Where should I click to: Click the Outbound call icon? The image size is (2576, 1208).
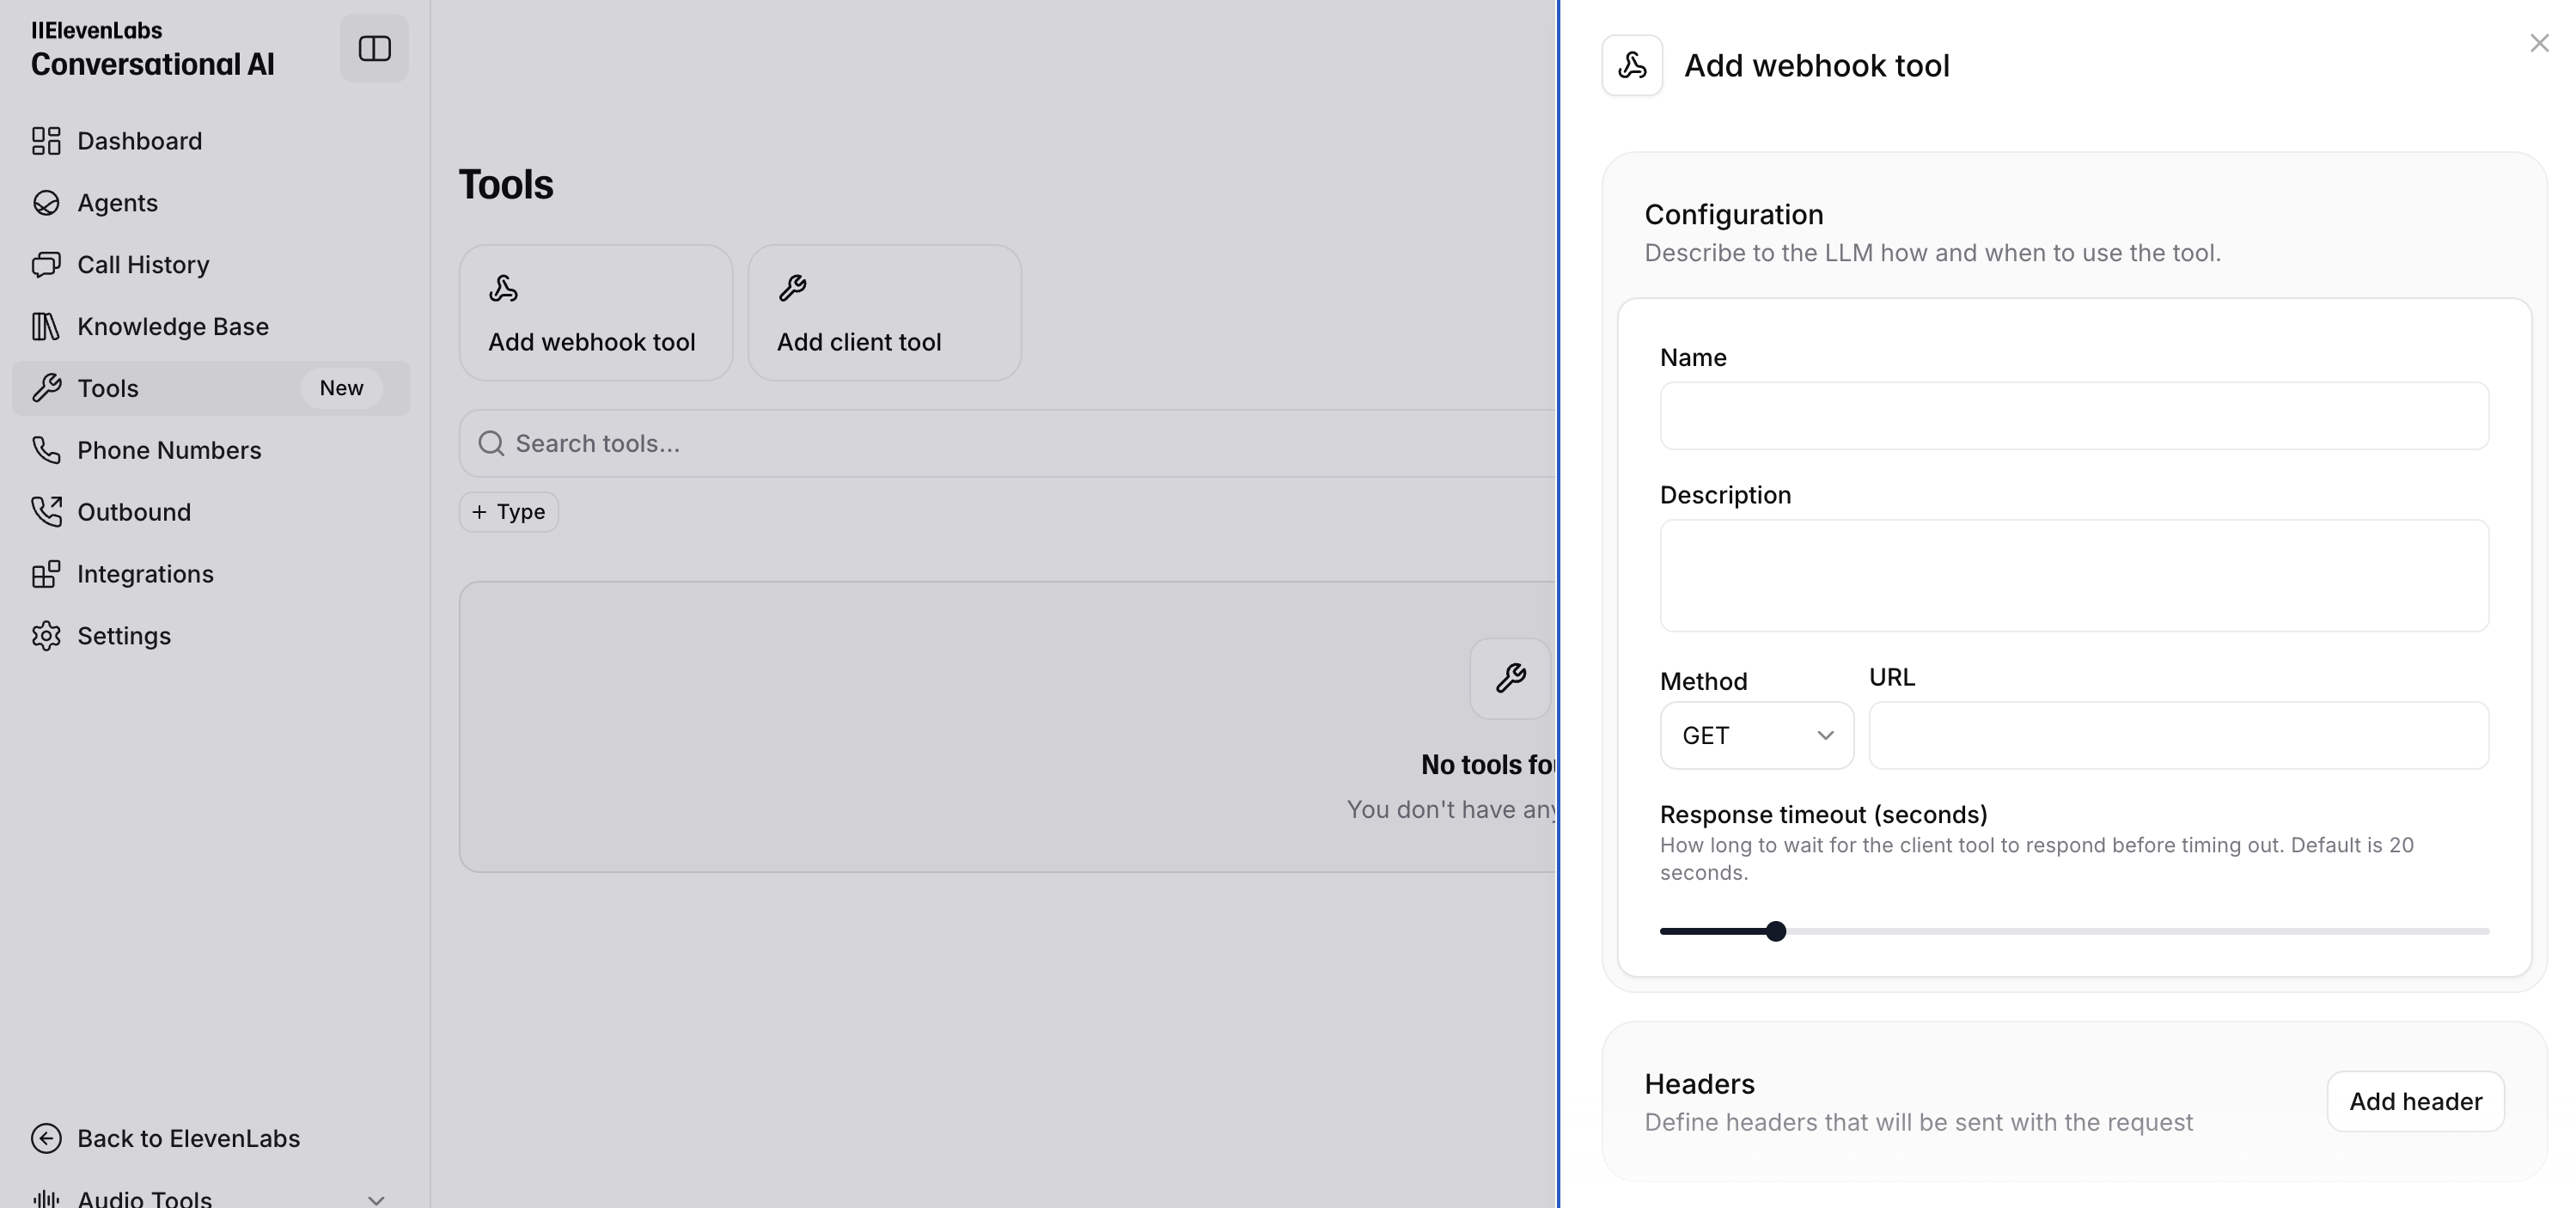pyautogui.click(x=46, y=512)
